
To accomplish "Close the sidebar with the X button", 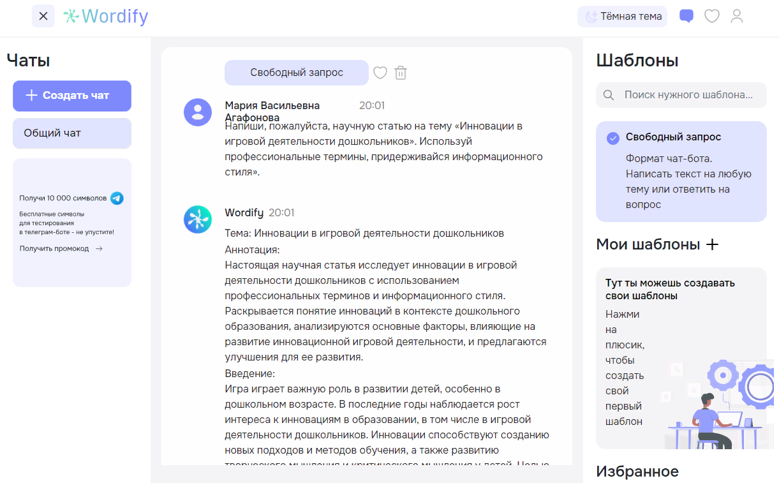I will coord(43,16).
